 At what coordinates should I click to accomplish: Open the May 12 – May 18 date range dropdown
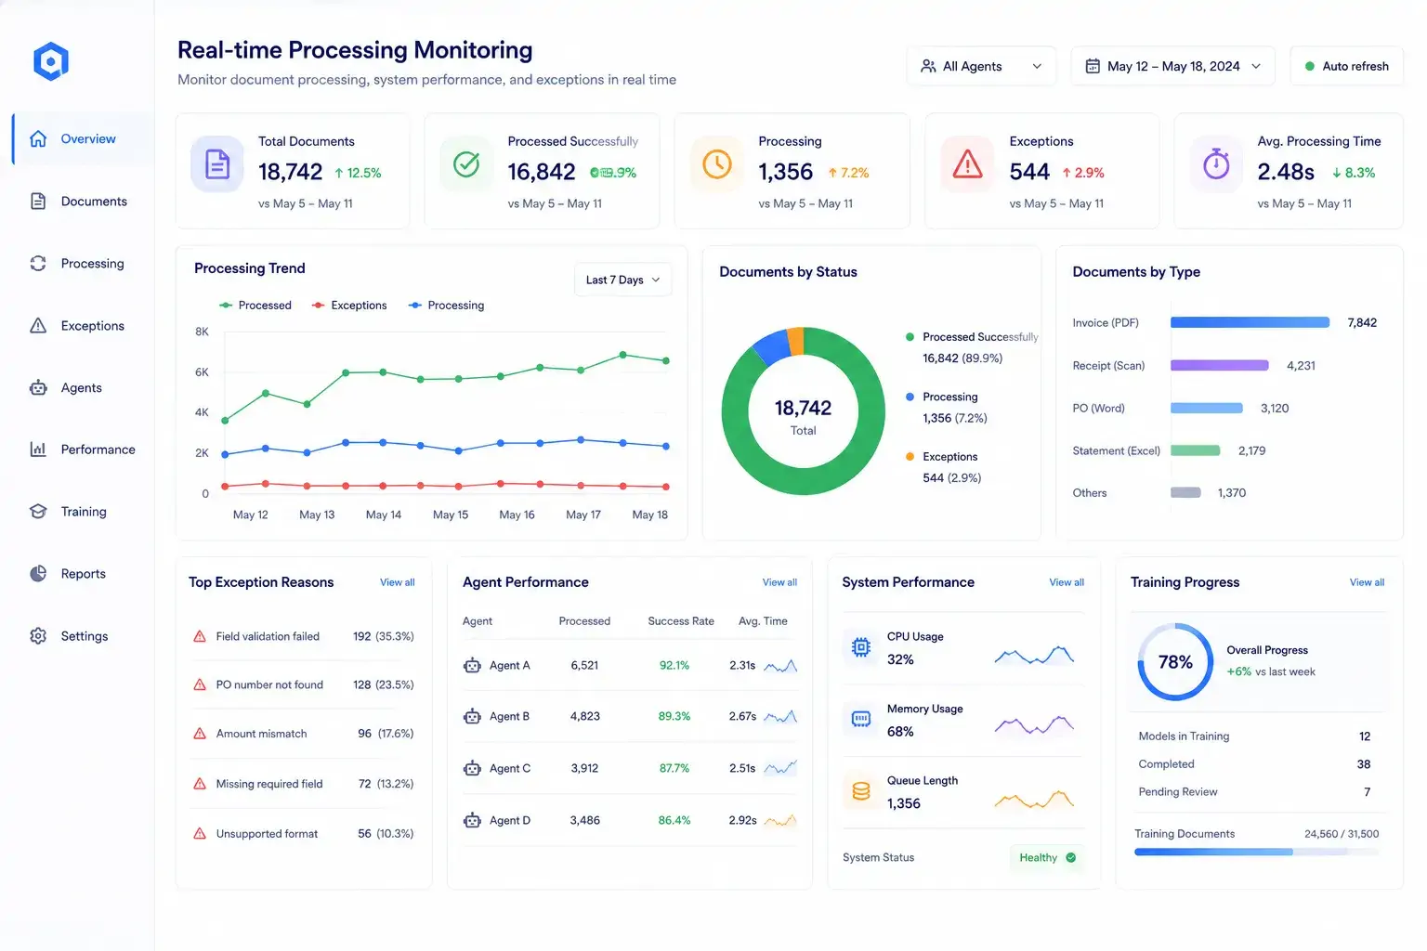pos(1173,66)
